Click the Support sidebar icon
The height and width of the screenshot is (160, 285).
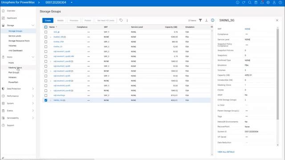click(x=3, y=125)
